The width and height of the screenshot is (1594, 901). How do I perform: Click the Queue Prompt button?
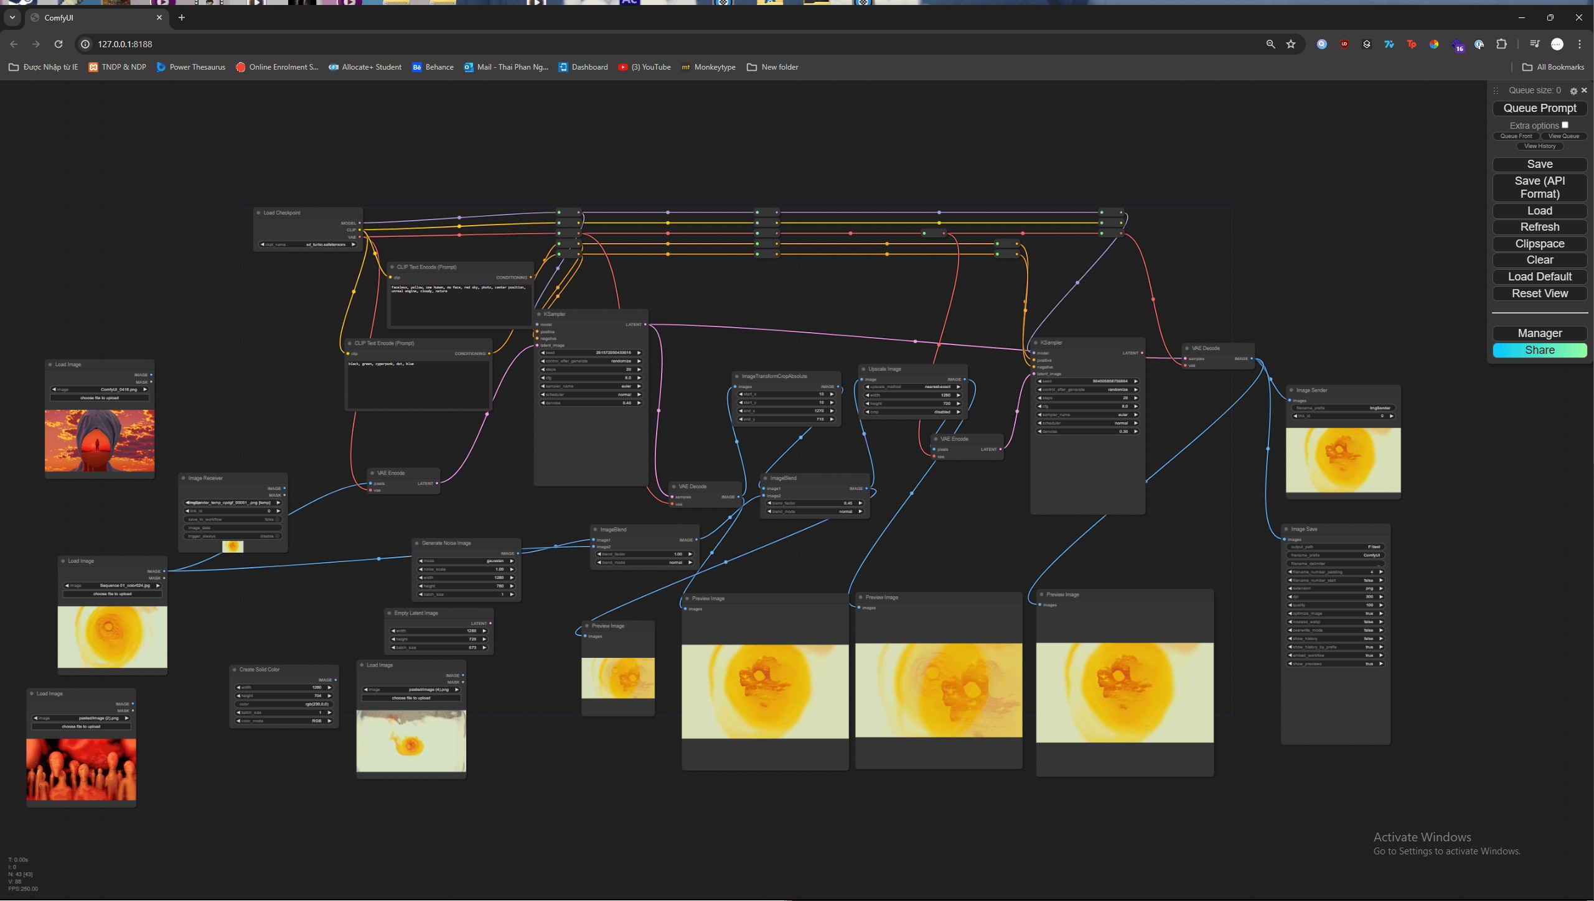click(1539, 108)
